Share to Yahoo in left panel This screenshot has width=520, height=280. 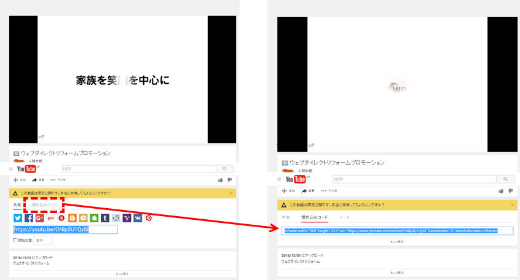point(127,218)
